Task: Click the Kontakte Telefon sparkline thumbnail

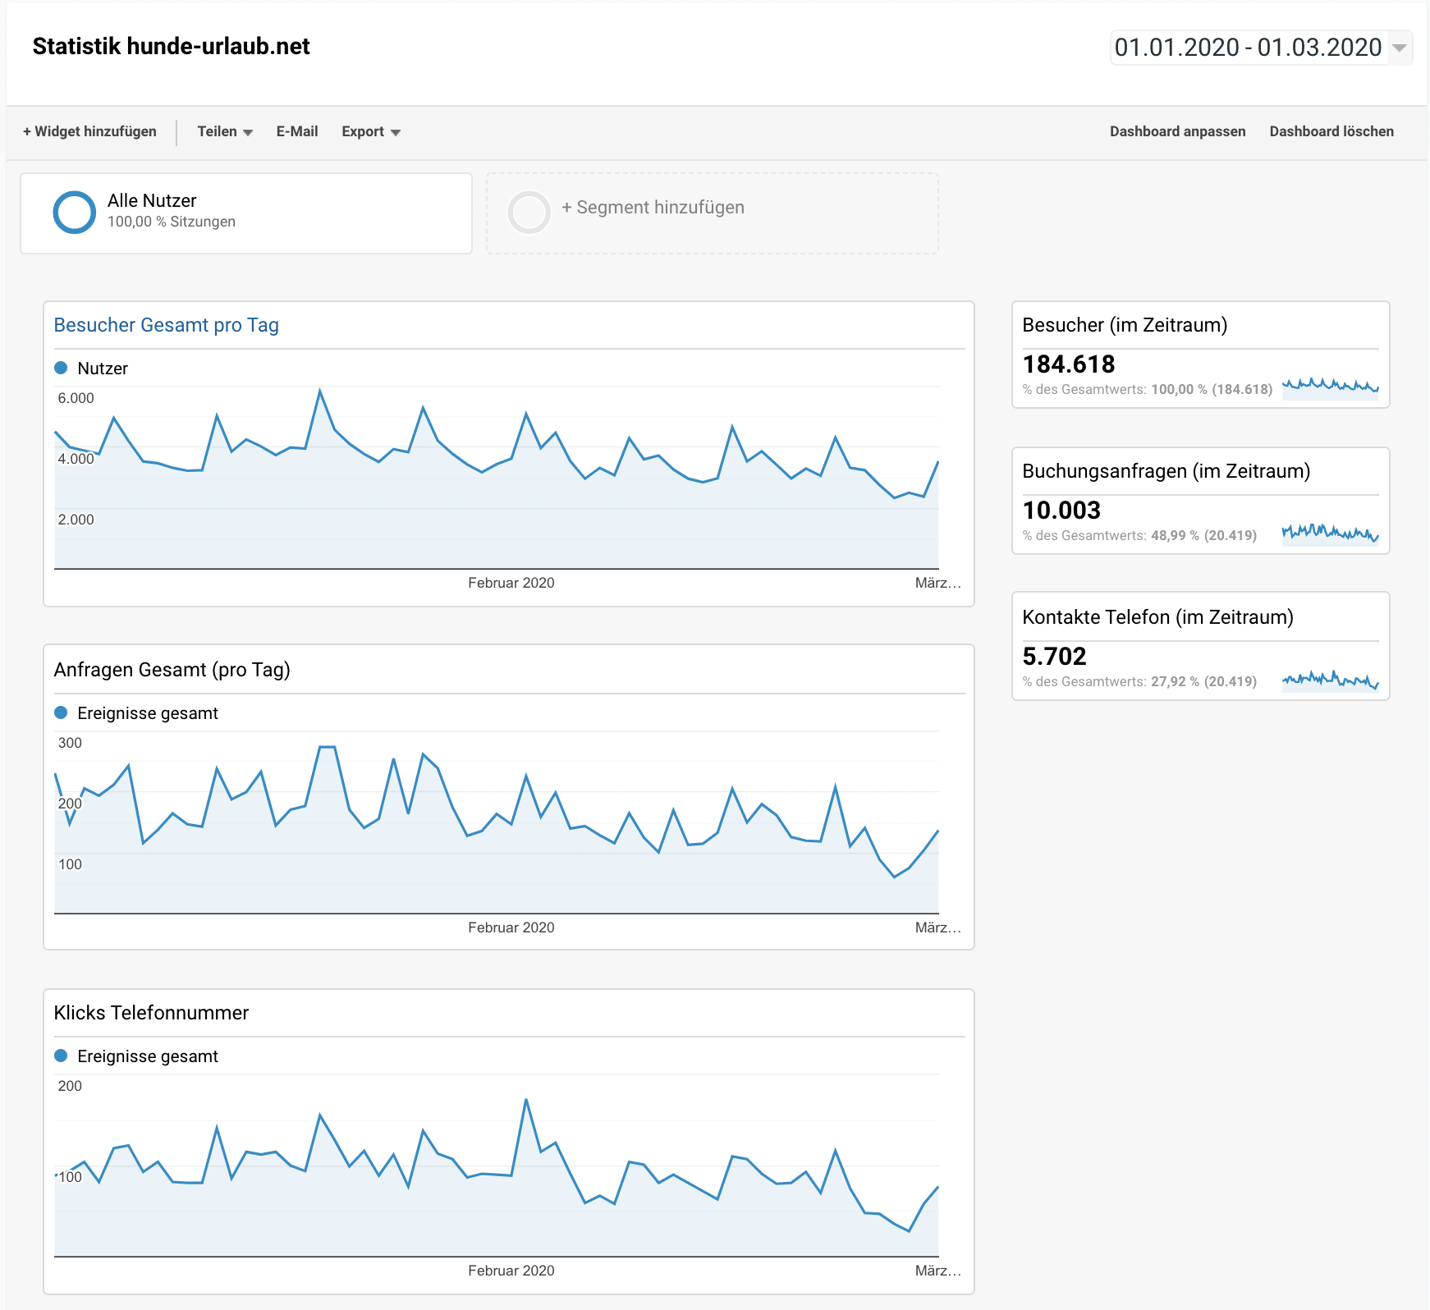Action: pyautogui.click(x=1330, y=680)
